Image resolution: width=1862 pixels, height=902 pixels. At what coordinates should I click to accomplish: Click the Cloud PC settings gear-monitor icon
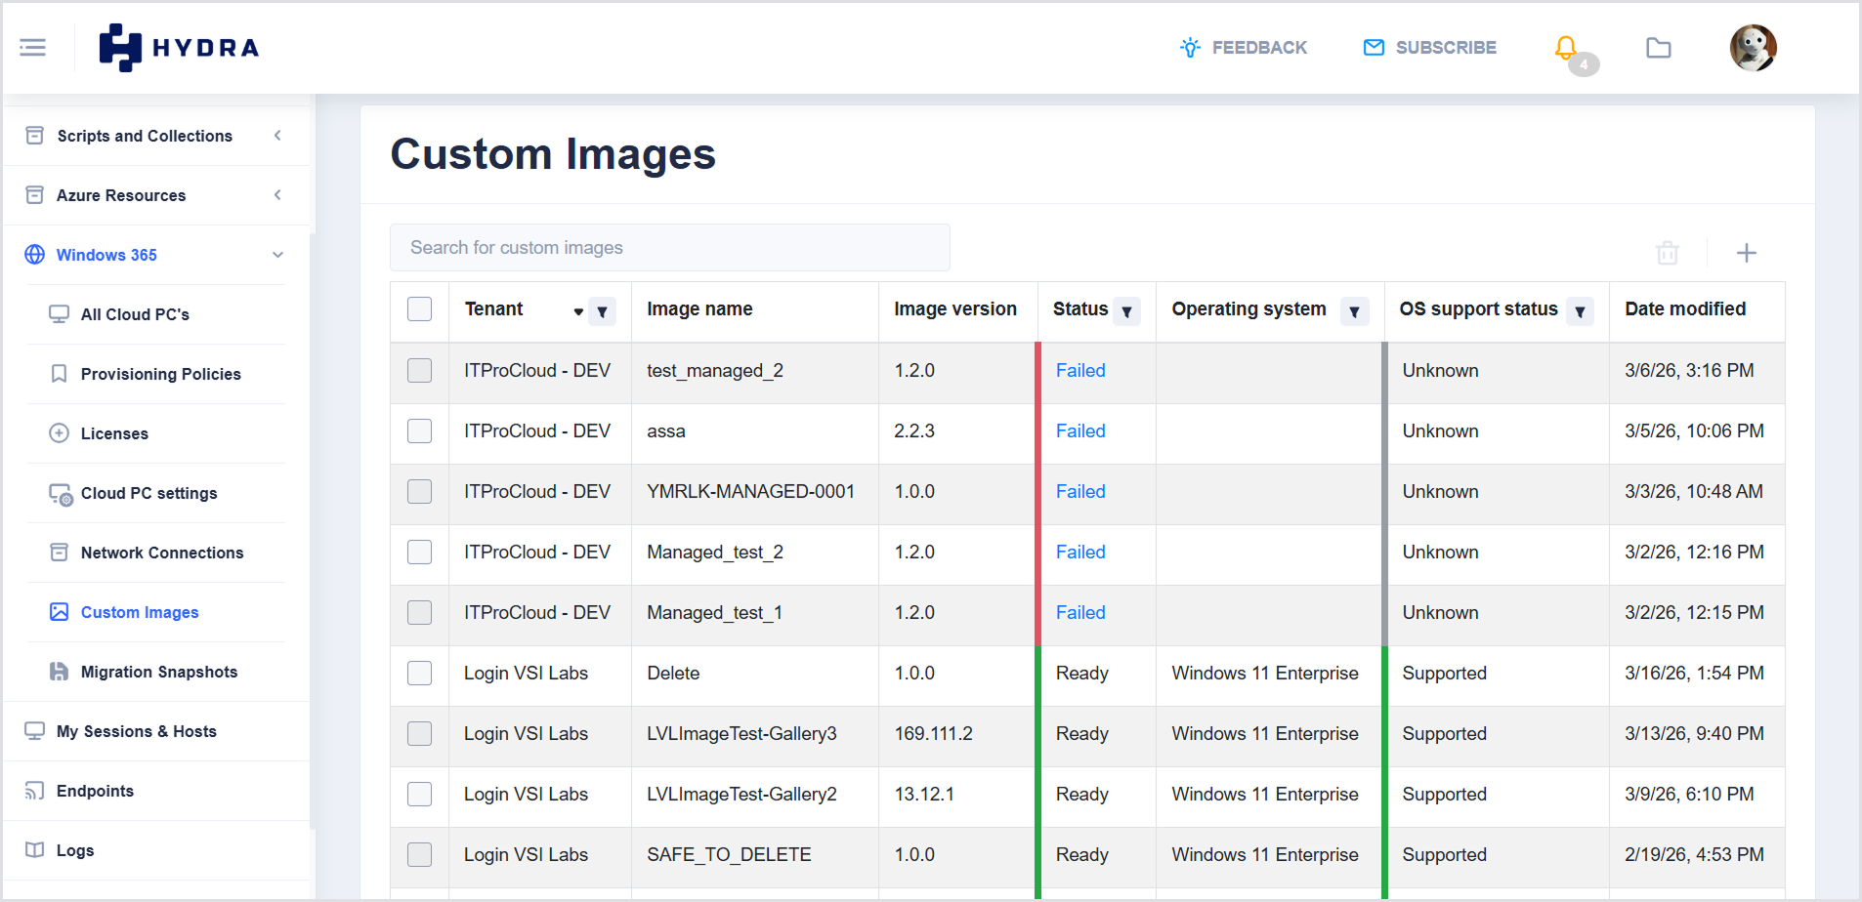point(61,494)
